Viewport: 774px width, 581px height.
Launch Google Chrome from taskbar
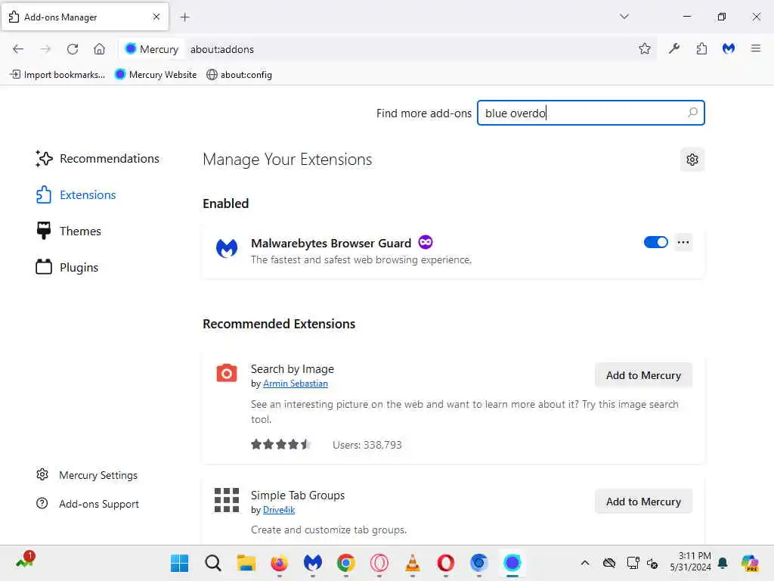(346, 563)
